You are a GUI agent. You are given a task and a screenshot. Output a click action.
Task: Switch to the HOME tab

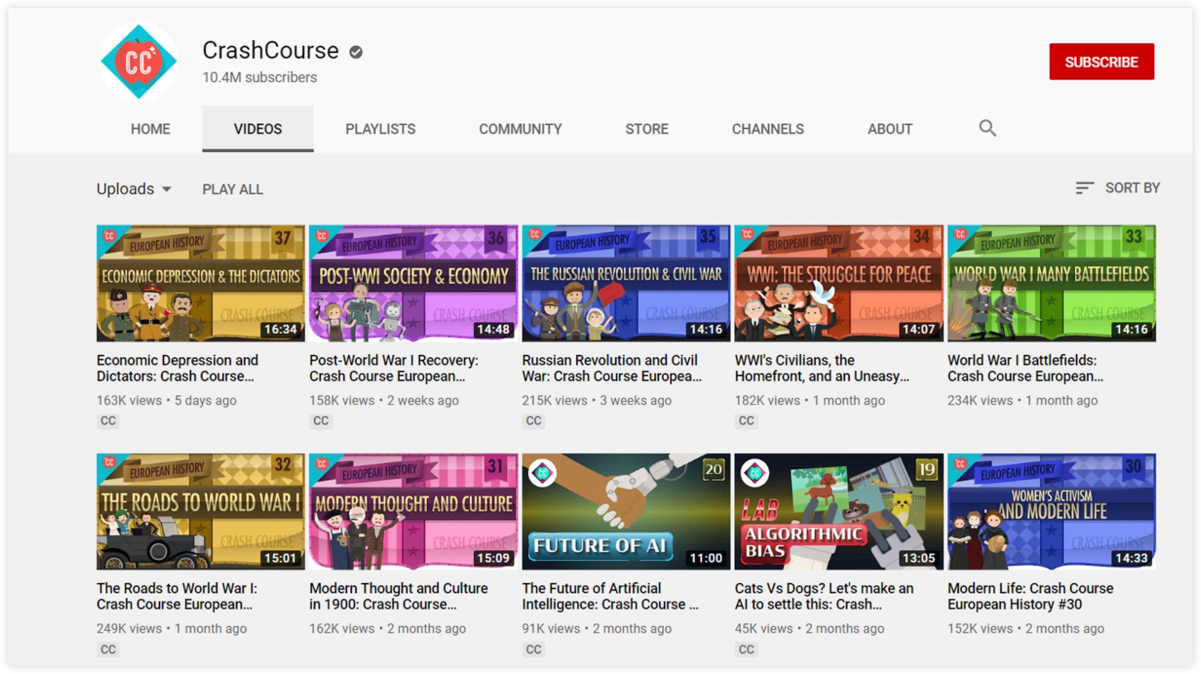(150, 129)
